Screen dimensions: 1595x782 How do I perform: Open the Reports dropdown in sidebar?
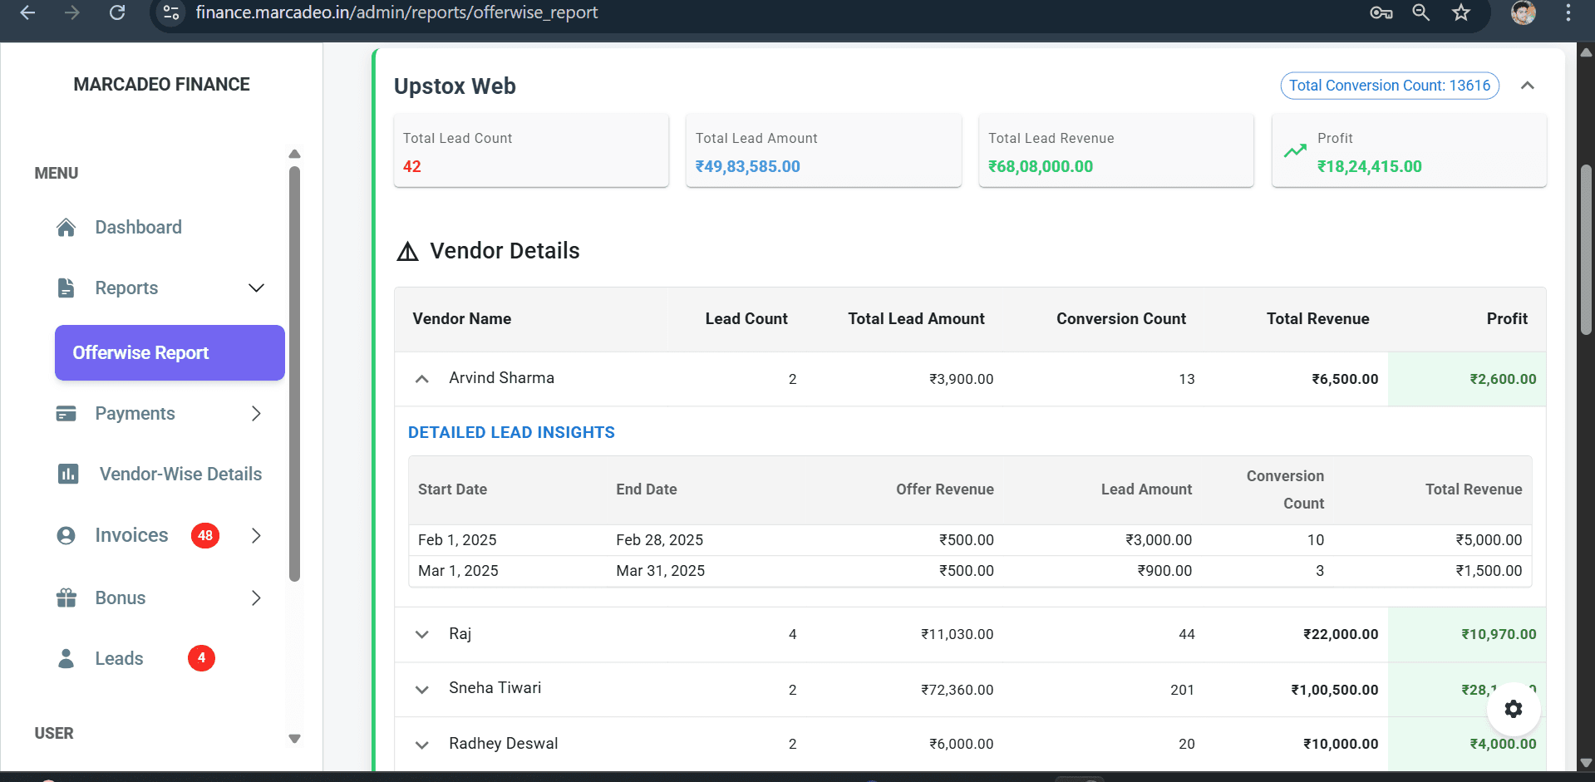coord(255,288)
